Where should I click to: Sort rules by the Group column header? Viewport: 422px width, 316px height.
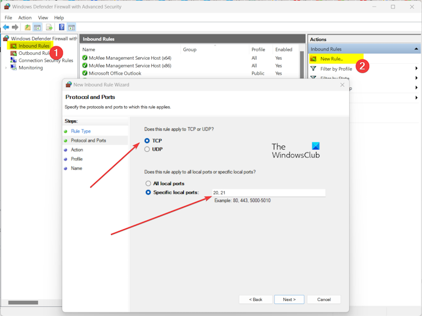pyautogui.click(x=190, y=49)
